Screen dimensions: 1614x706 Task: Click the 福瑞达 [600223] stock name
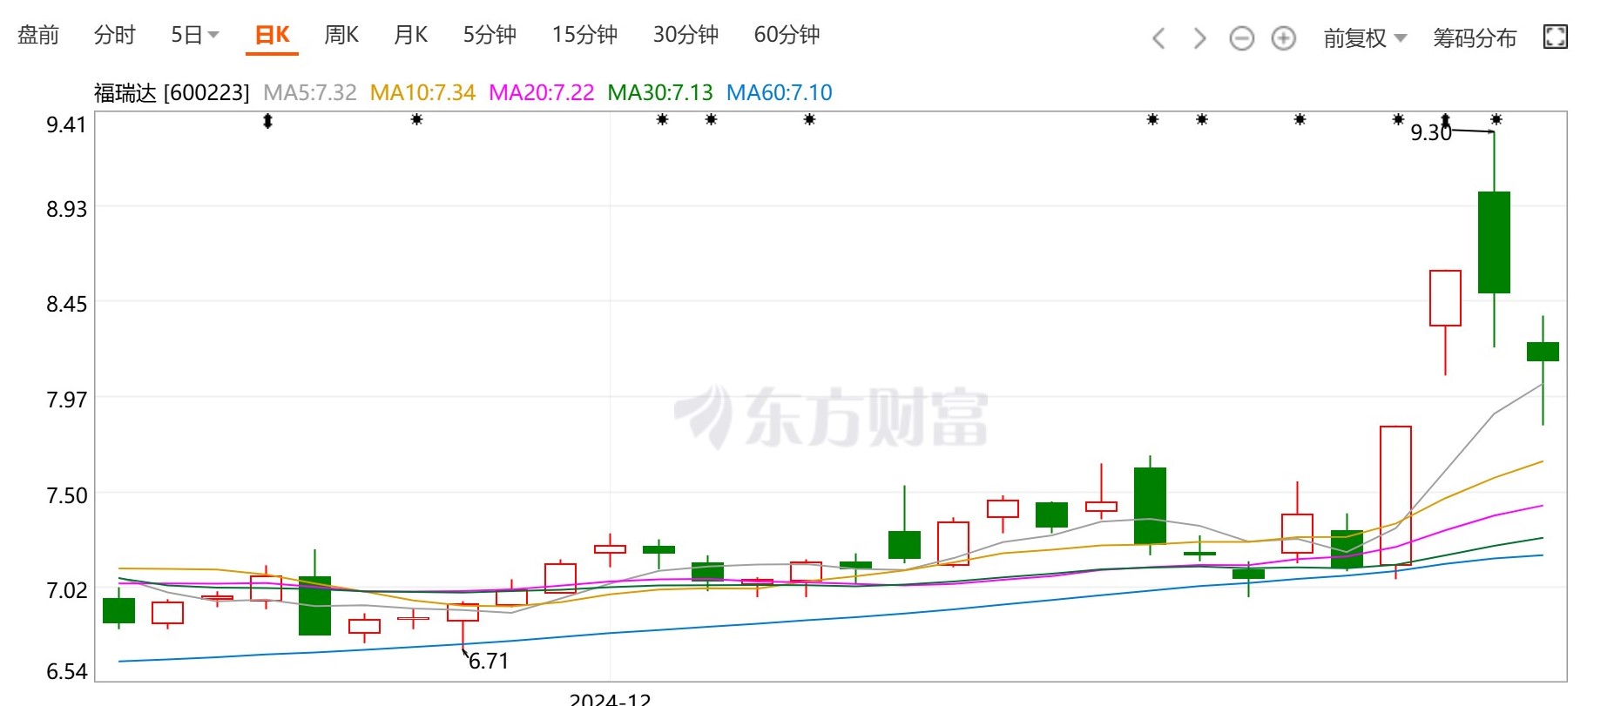click(x=172, y=92)
